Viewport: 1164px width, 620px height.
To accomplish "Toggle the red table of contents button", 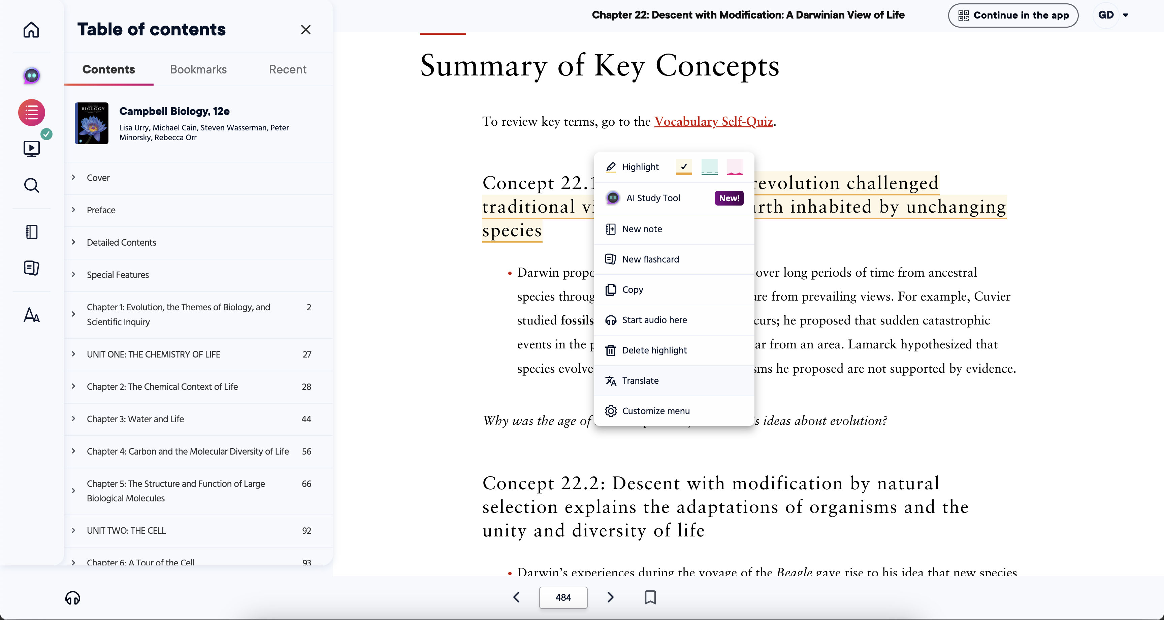I will [x=31, y=113].
